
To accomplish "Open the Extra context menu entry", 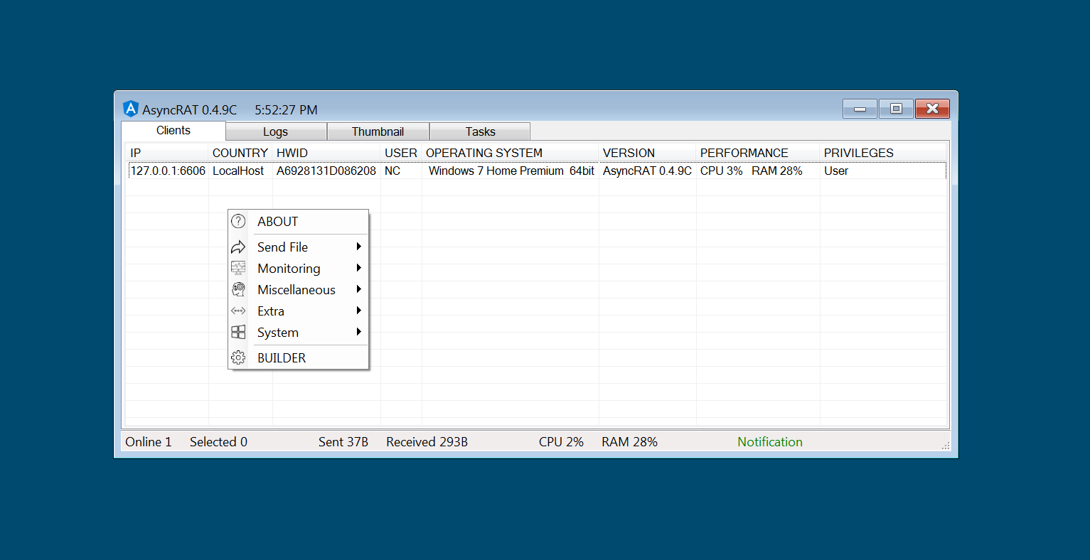I will pos(271,311).
